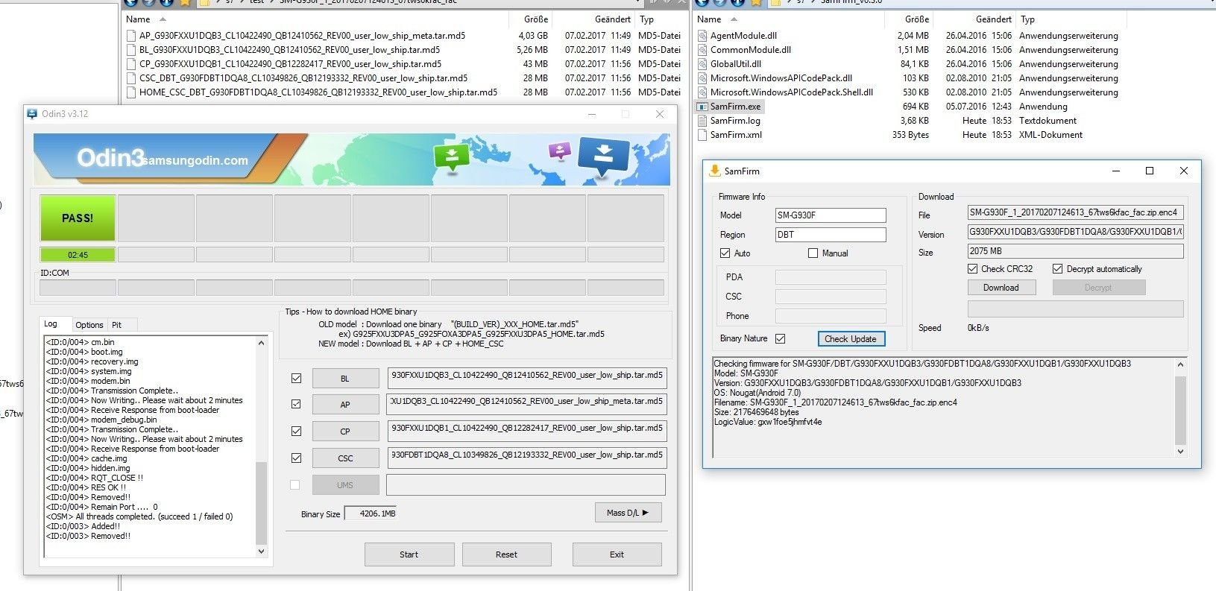Select the GlobalUtil.dll file icon
1216x591 pixels.
coord(702,64)
